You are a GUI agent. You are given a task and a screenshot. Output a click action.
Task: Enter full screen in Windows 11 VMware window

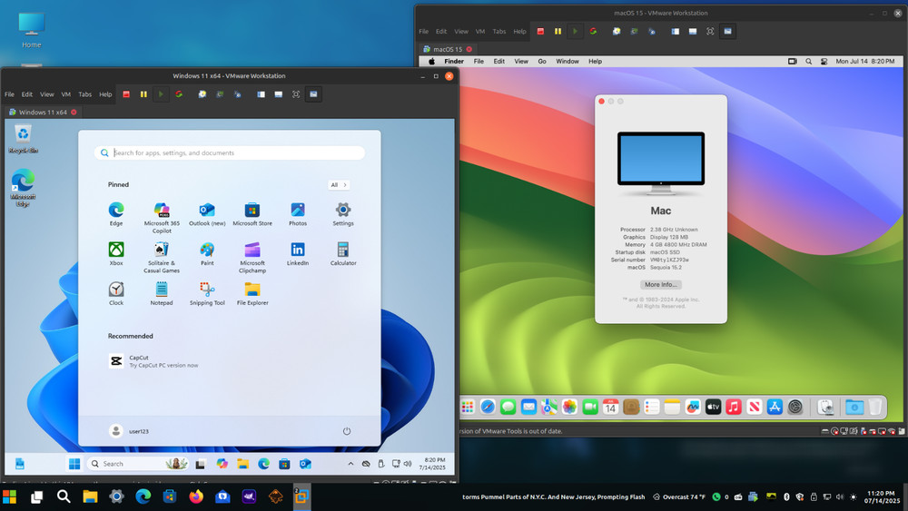296,94
